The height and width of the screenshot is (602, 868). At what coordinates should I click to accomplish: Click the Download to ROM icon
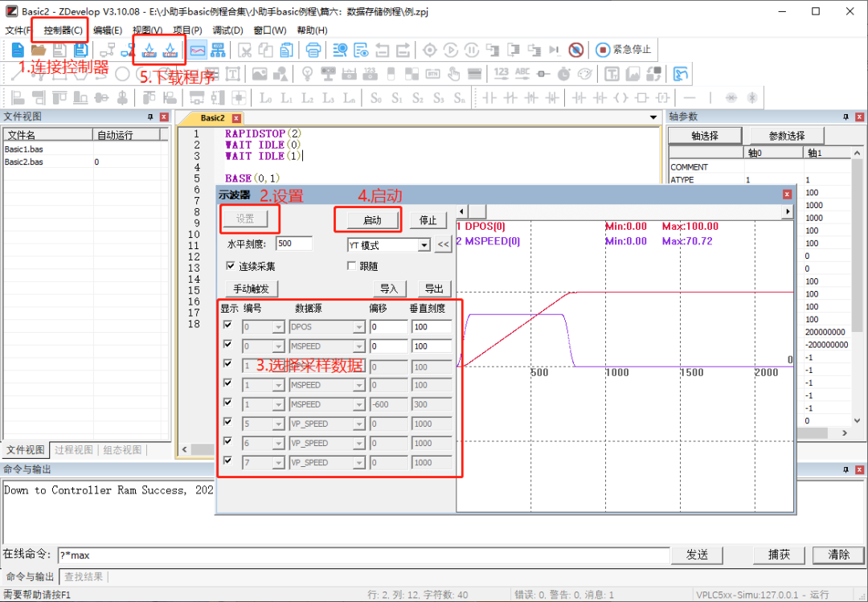click(170, 51)
